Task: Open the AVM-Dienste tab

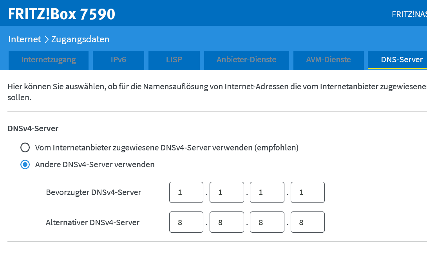Action: 328,60
